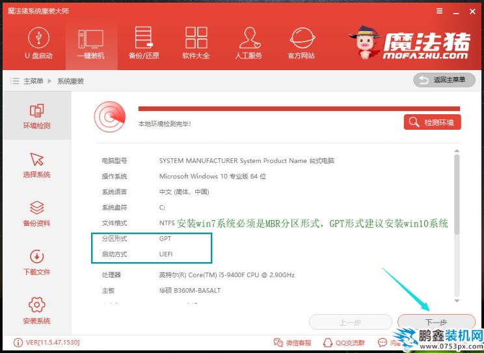Select the 备份资料 step in sidebar
This screenshot has width=484, height=353.
click(36, 213)
